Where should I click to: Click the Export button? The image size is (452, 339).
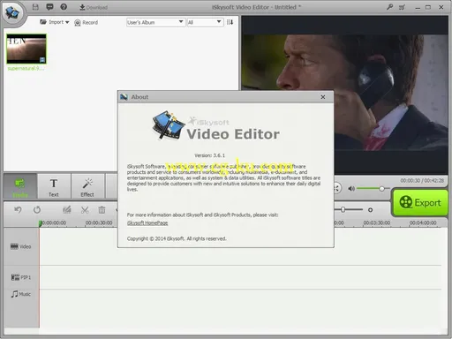click(x=420, y=203)
